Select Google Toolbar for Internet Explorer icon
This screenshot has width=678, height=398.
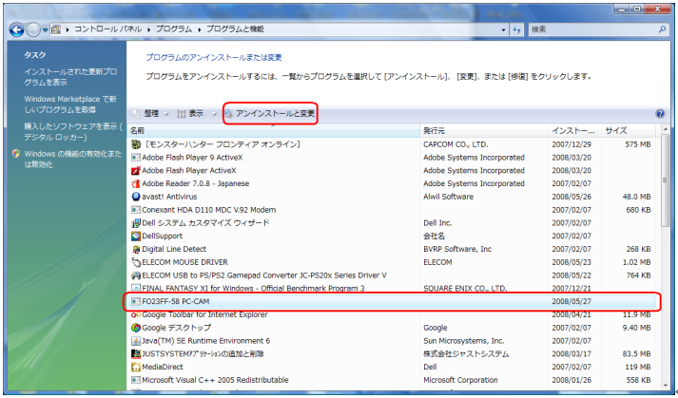coord(136,314)
